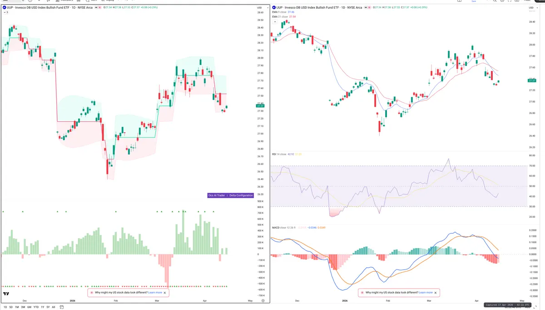Image resolution: width=545 pixels, height=310 pixels.
Task: Expand the collapsed indicators legend showing 3
Action: (5, 12)
